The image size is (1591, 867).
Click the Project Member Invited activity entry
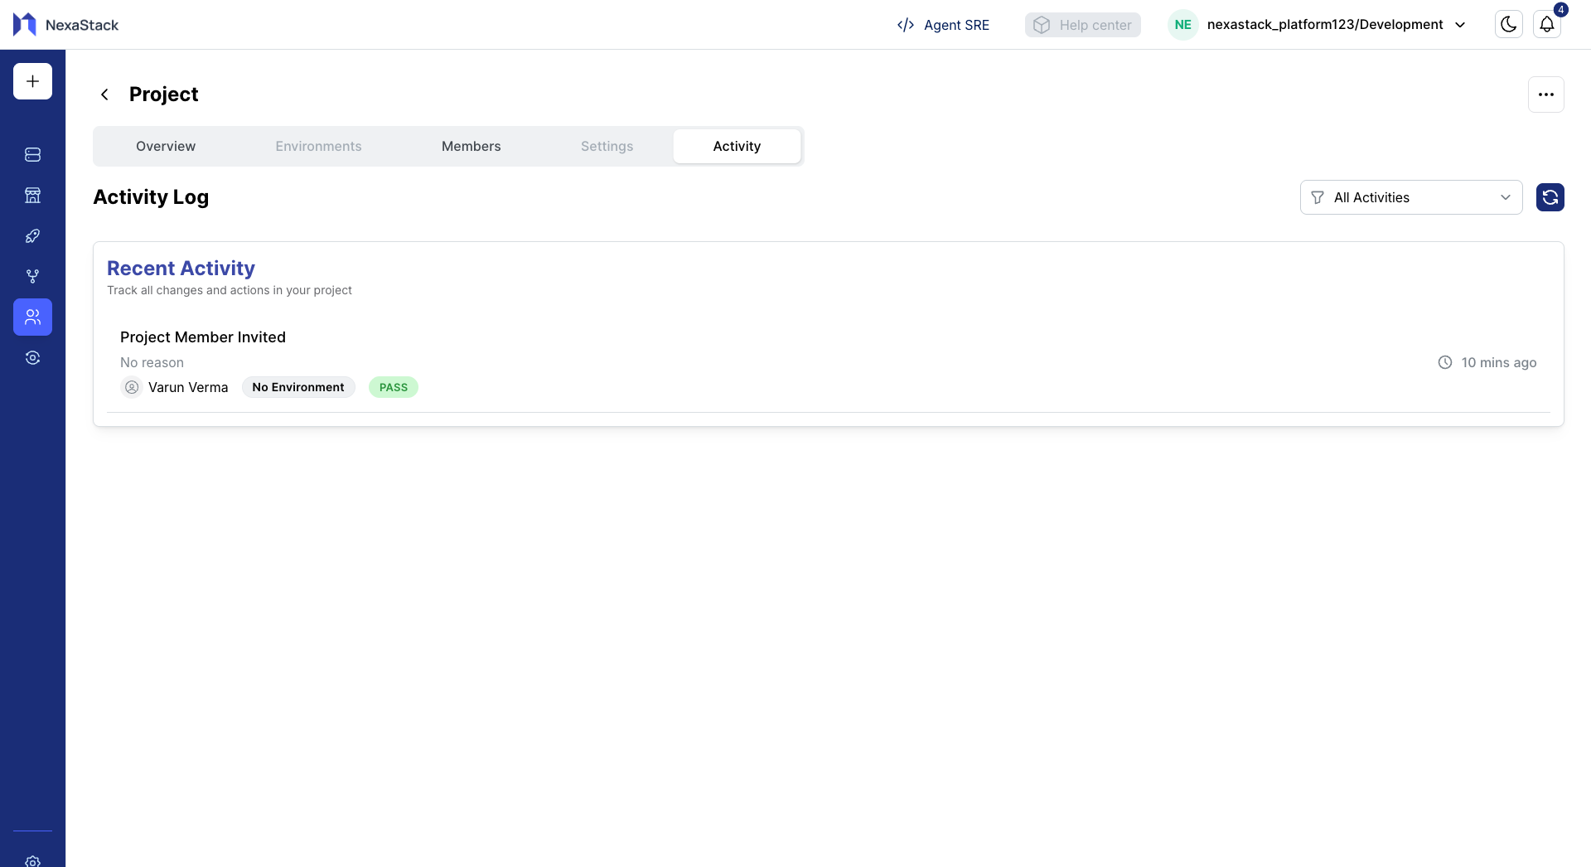[203, 337]
